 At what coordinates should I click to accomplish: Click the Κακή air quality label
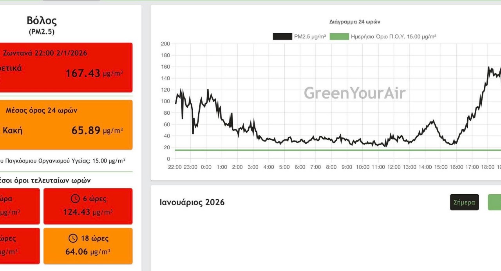pos(13,130)
